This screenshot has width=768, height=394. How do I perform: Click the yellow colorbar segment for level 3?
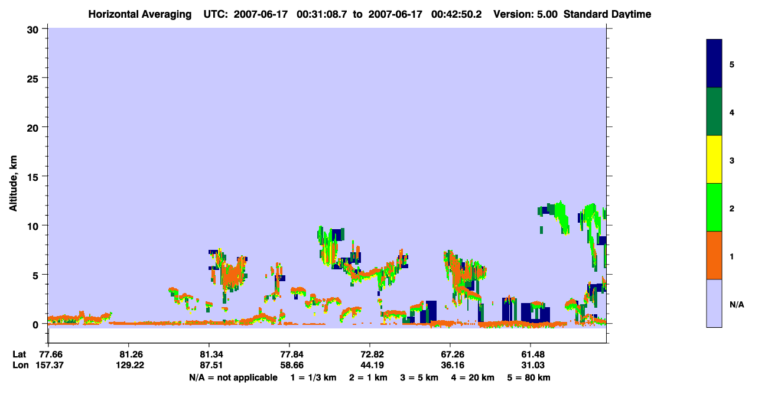pos(714,159)
